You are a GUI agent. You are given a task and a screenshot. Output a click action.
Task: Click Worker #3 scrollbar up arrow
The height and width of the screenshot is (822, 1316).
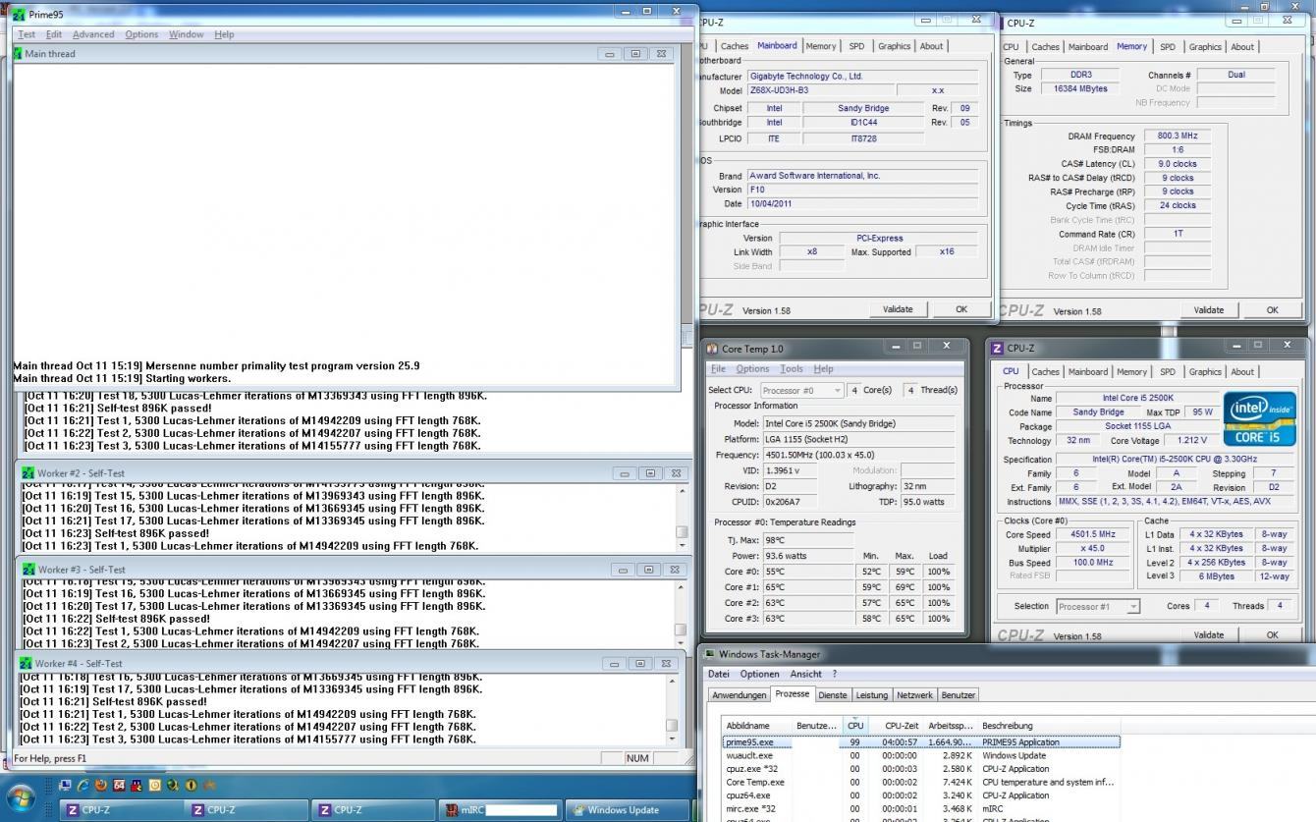682,587
